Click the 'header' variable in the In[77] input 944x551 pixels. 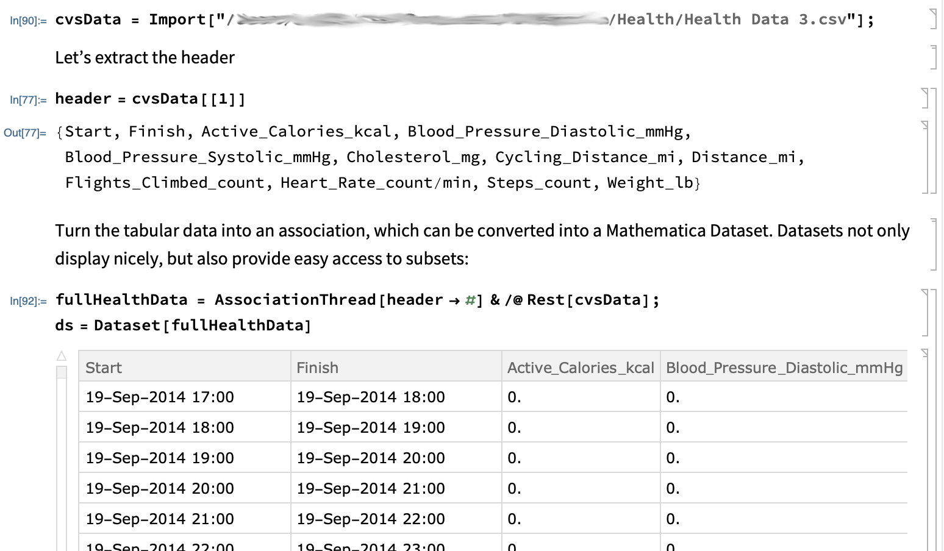[x=83, y=98]
